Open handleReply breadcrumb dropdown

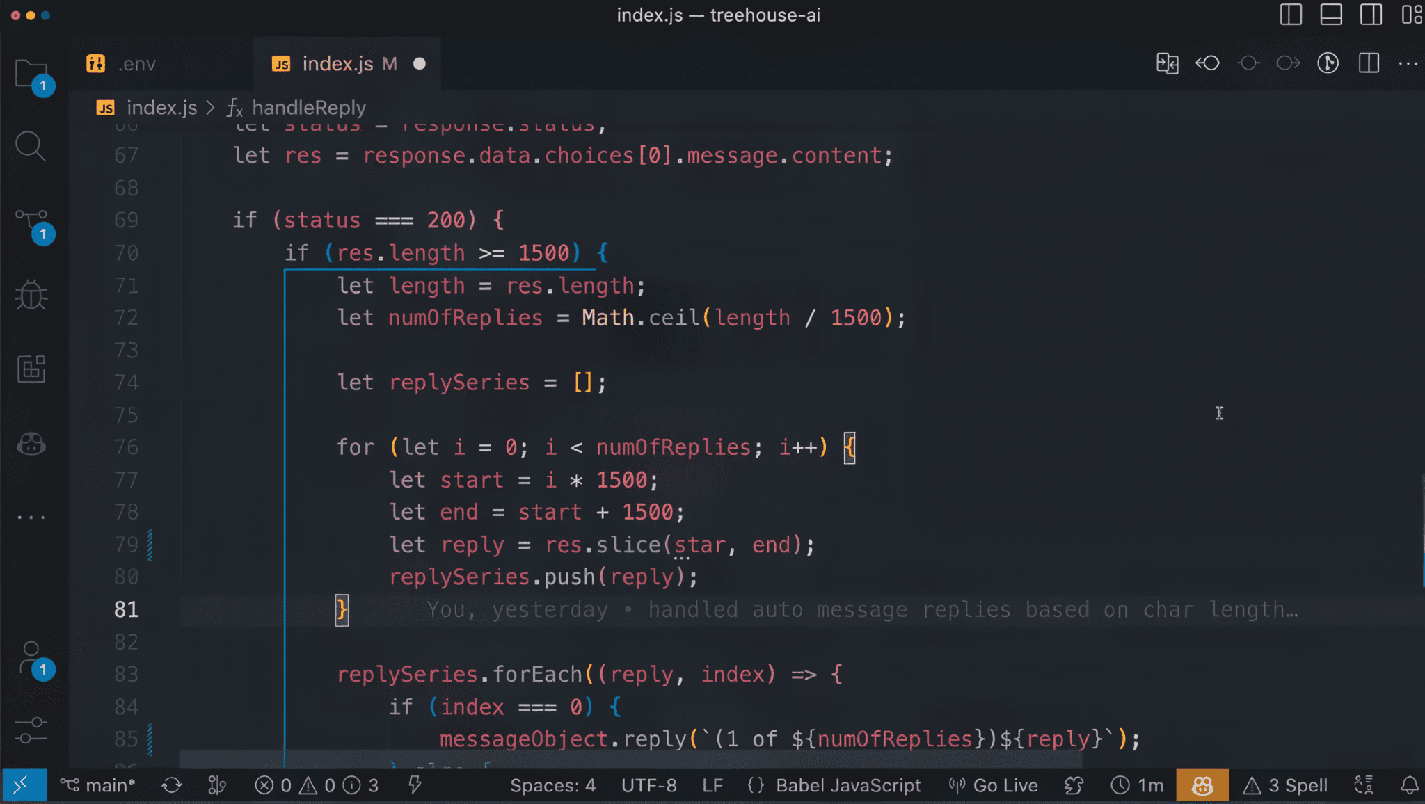308,108
